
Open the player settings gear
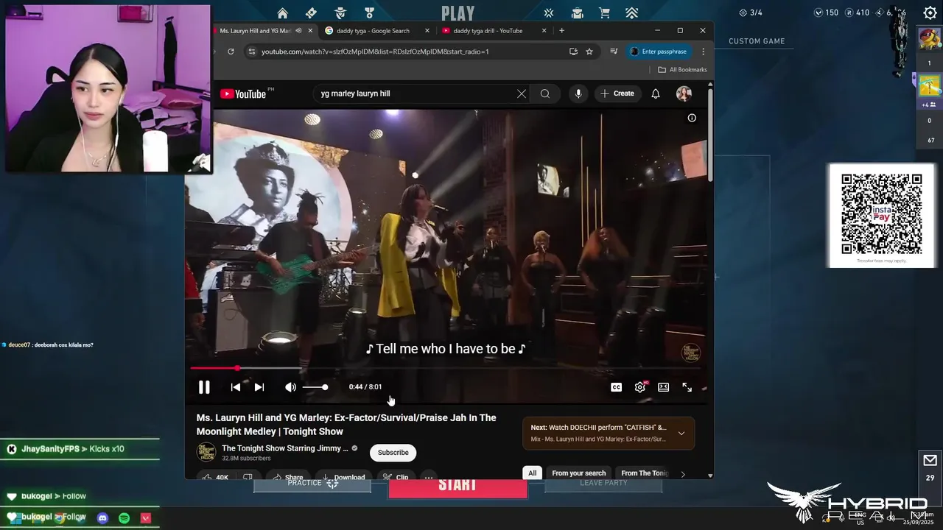[640, 387]
